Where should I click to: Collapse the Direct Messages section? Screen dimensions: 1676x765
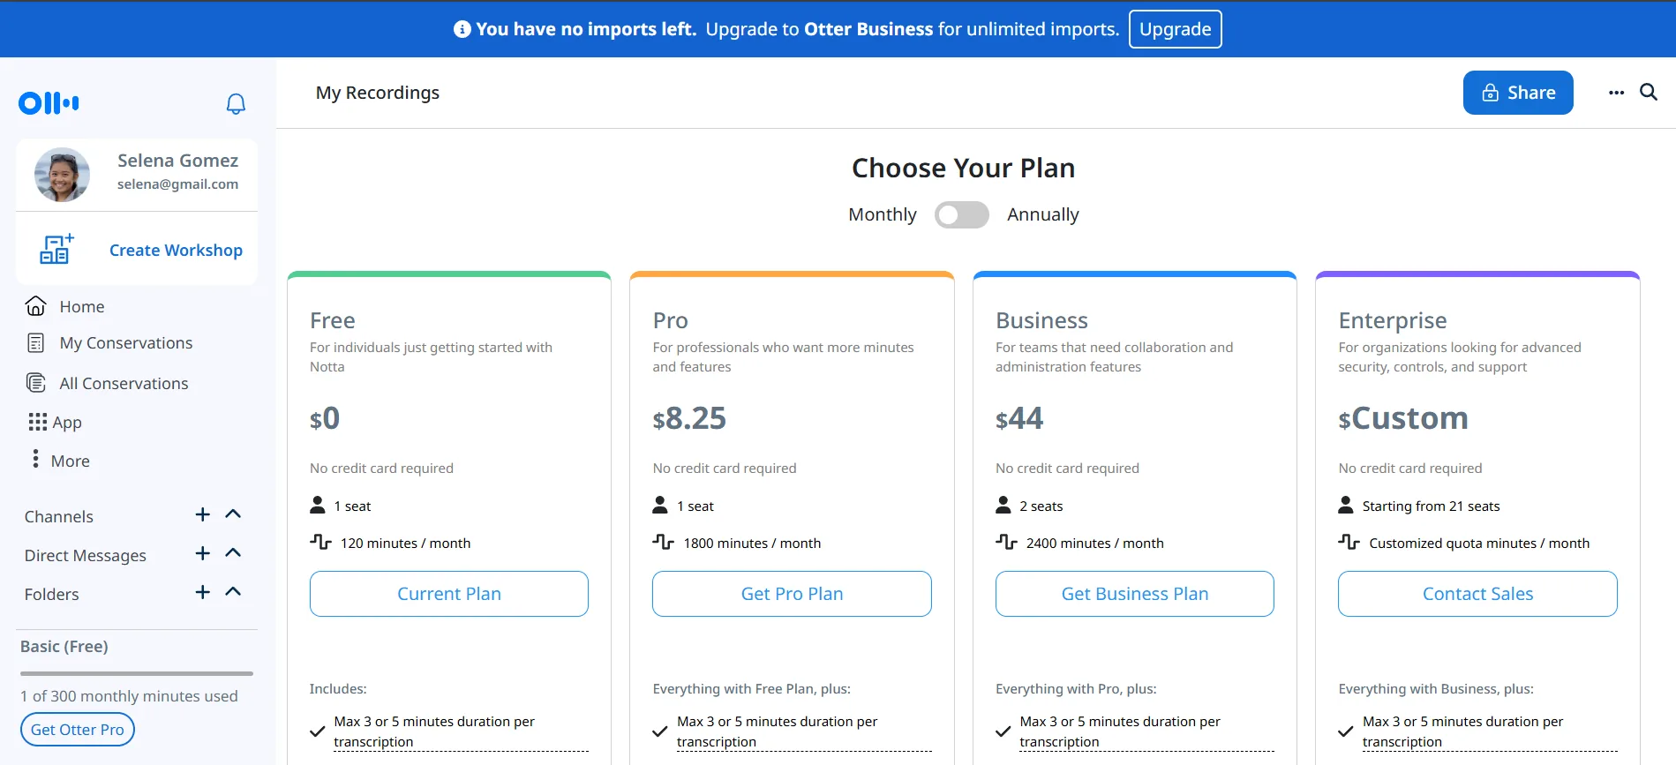tap(233, 553)
